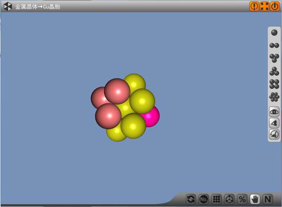Screen dimensions: 282x207
Task: Click the percent symbol button
Action: pos(242,199)
